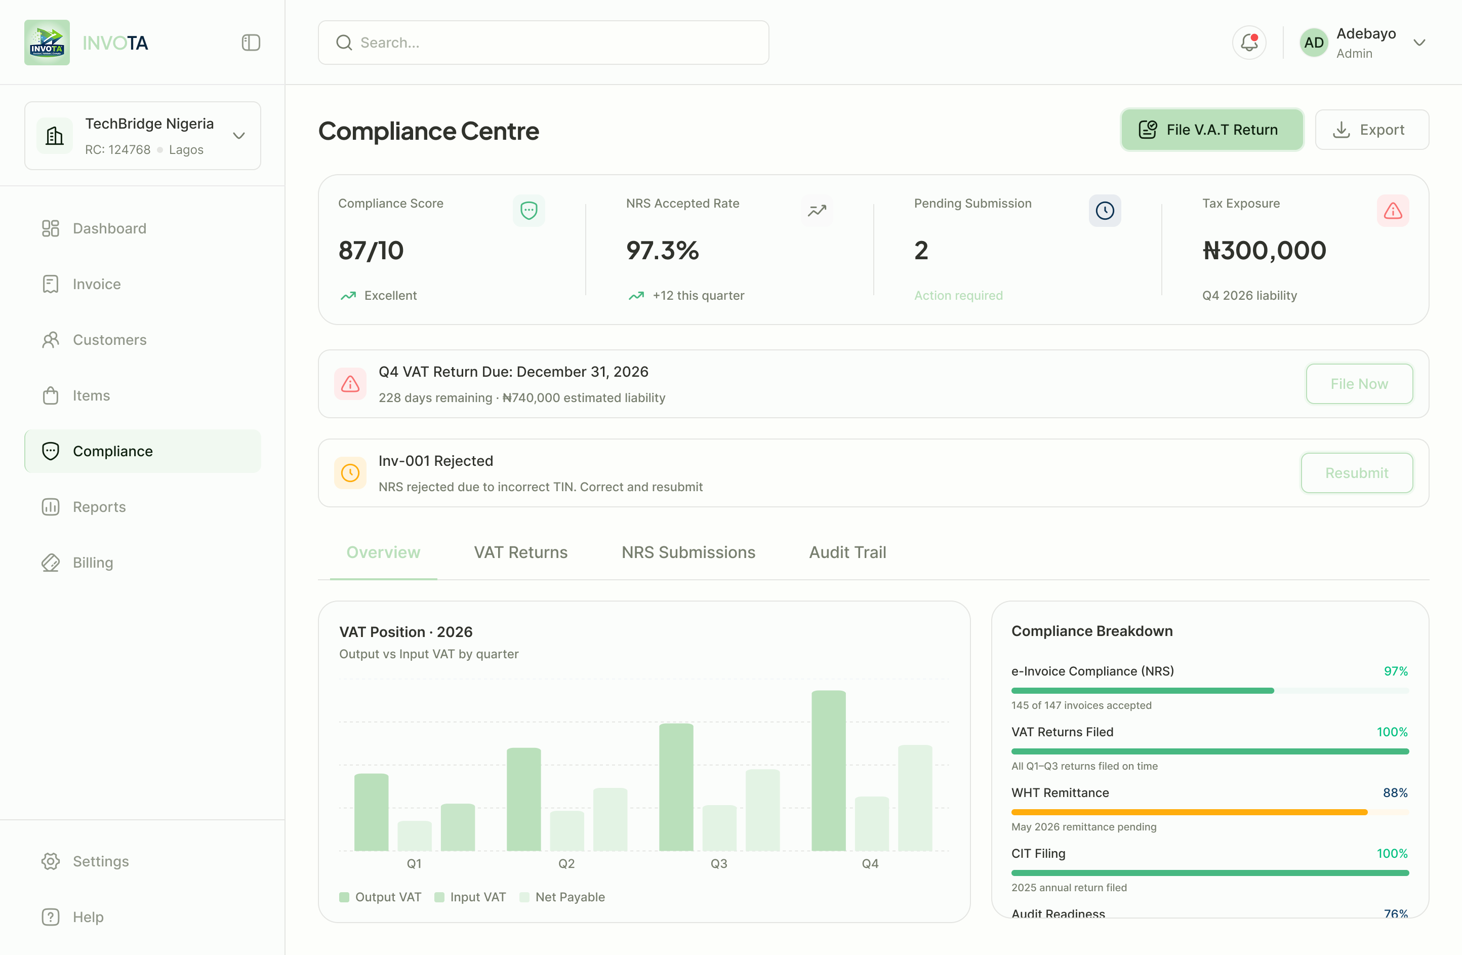
Task: Click green trend arrow beside Excellent
Action: click(348, 296)
